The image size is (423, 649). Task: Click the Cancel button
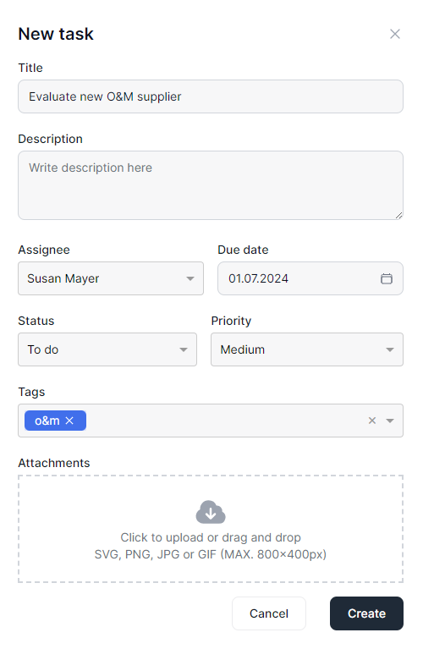click(269, 613)
